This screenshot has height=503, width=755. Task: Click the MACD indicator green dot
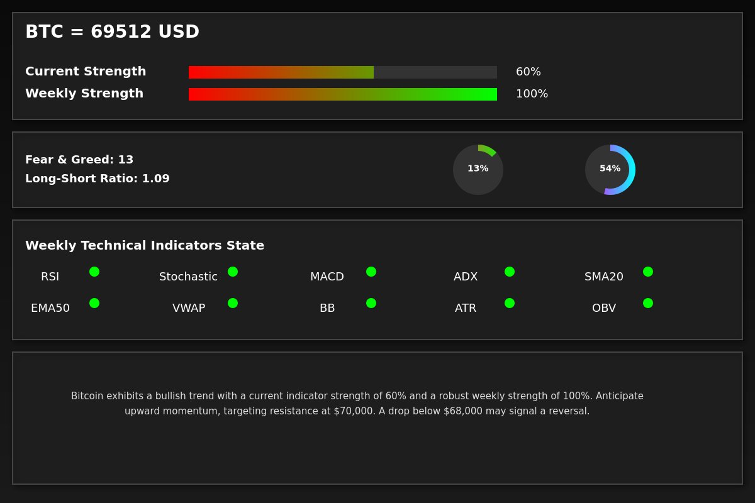tap(371, 272)
